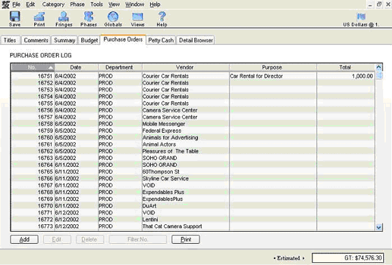Click the Save toolbar icon

click(x=15, y=18)
